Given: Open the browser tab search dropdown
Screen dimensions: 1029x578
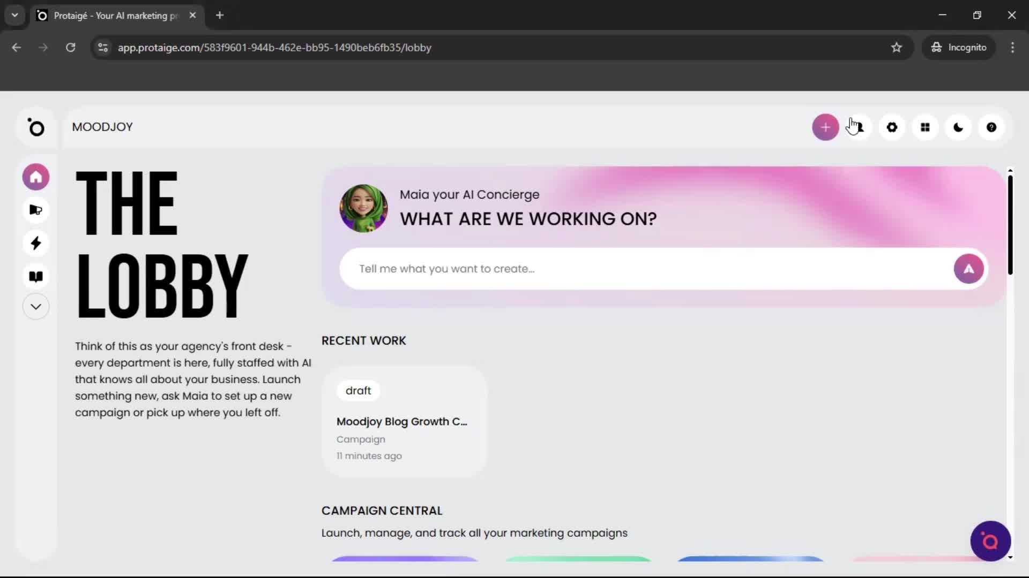Looking at the screenshot, I should tap(14, 15).
